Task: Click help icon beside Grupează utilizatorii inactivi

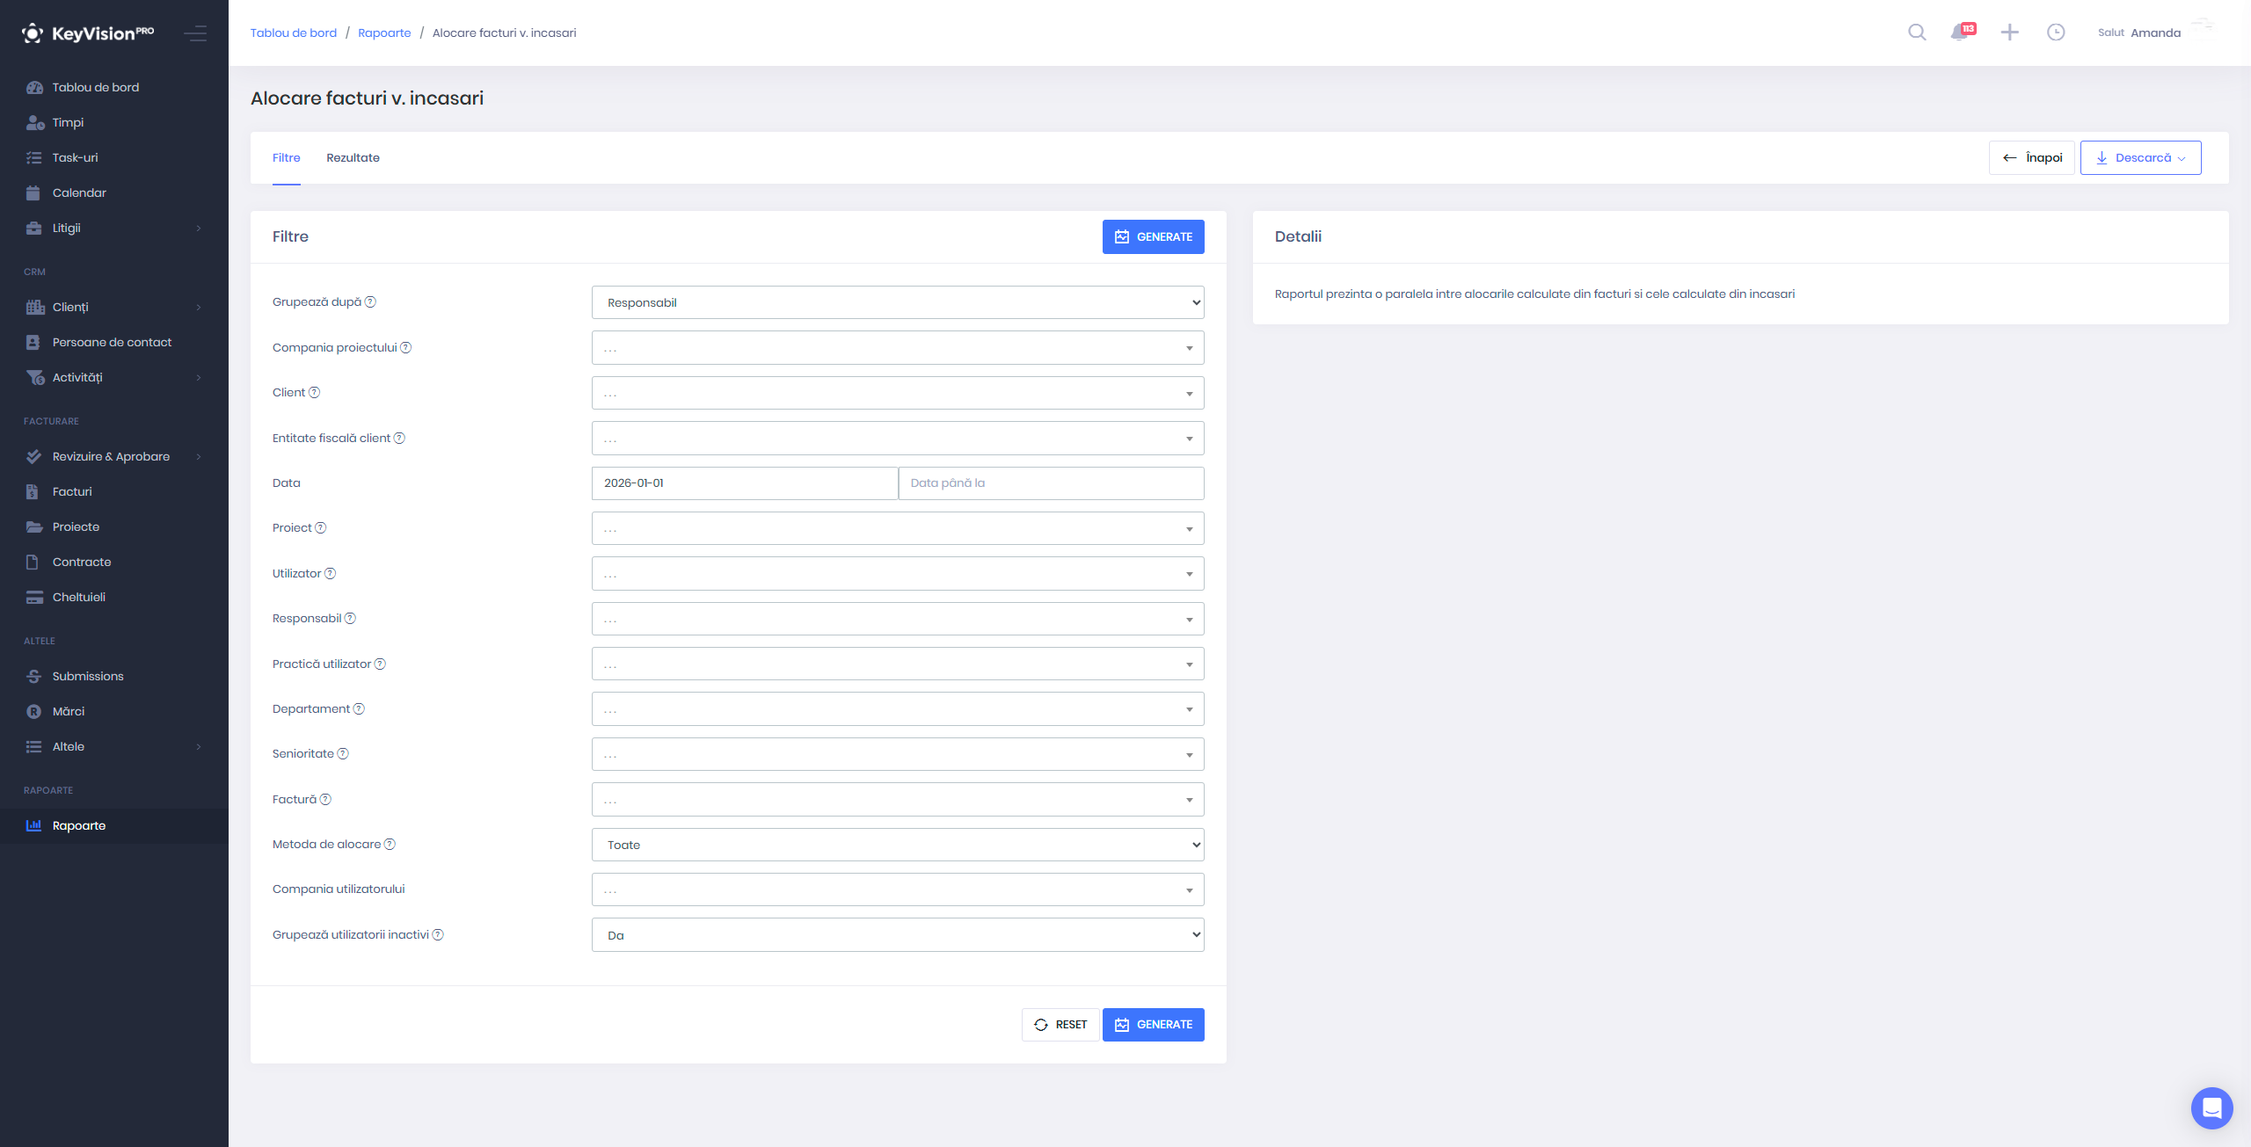Action: 438,934
